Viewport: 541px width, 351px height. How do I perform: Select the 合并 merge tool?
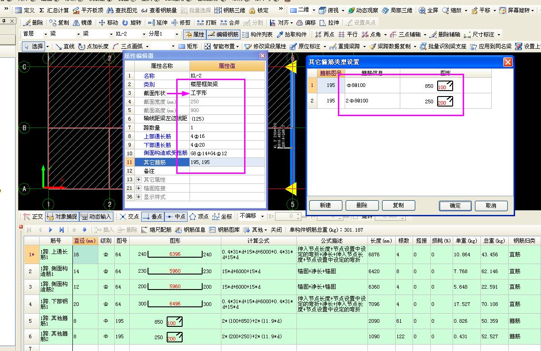(x=230, y=22)
